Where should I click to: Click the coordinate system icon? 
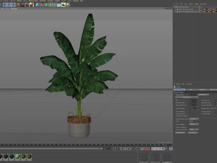pos(18,5)
